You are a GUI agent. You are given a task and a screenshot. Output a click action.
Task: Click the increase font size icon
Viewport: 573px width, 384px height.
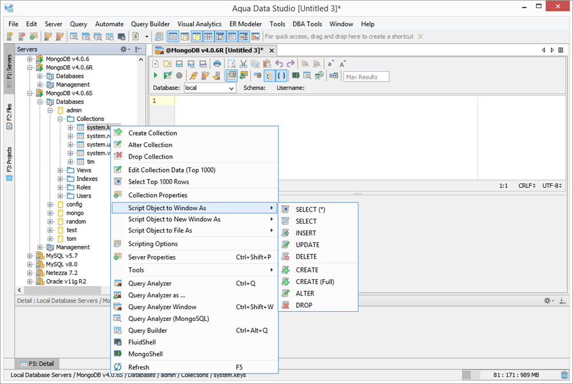[342, 64]
